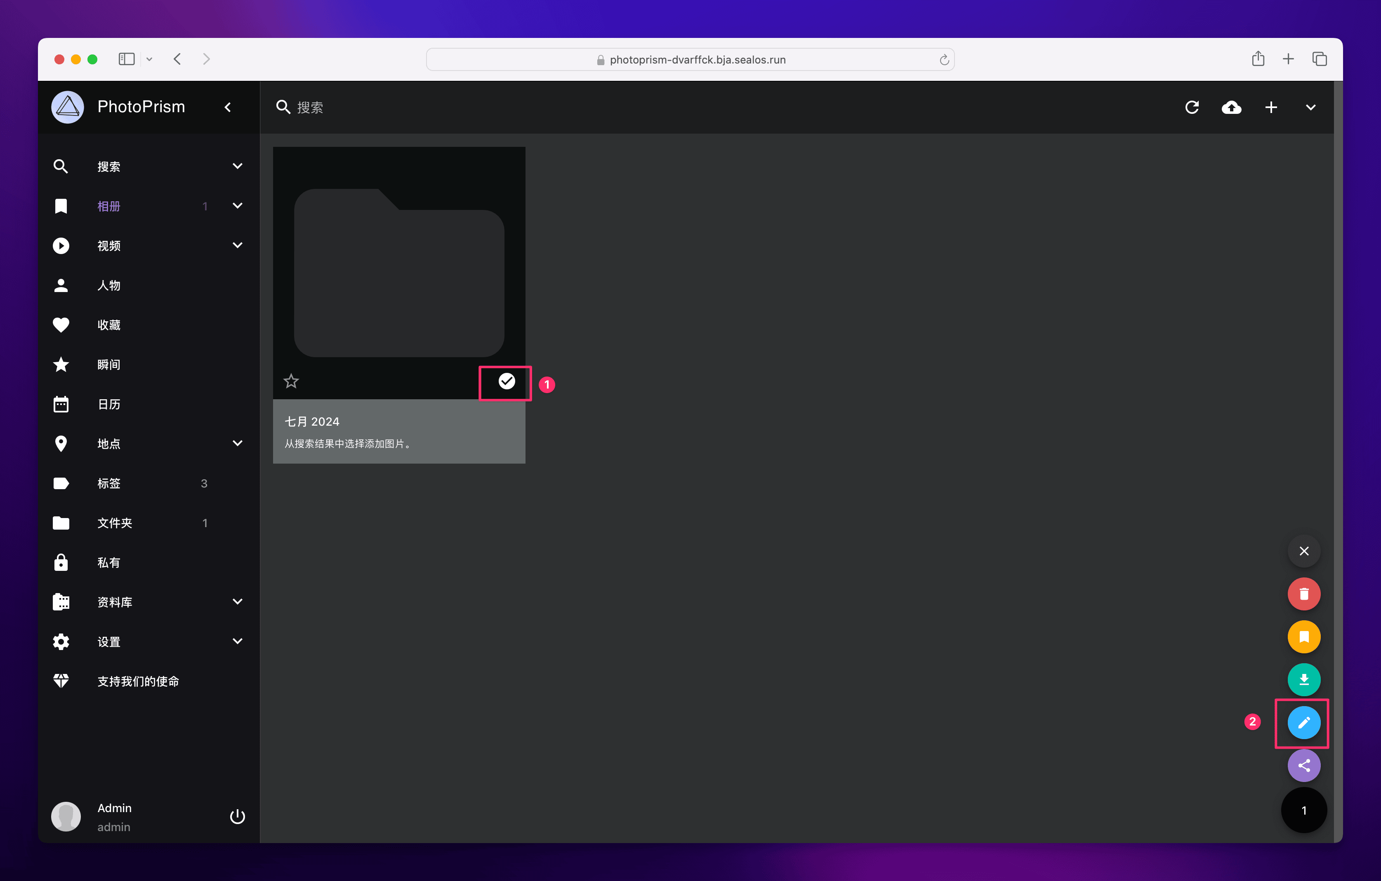Click the plus icon to add album
This screenshot has width=1381, height=881.
coord(1271,107)
